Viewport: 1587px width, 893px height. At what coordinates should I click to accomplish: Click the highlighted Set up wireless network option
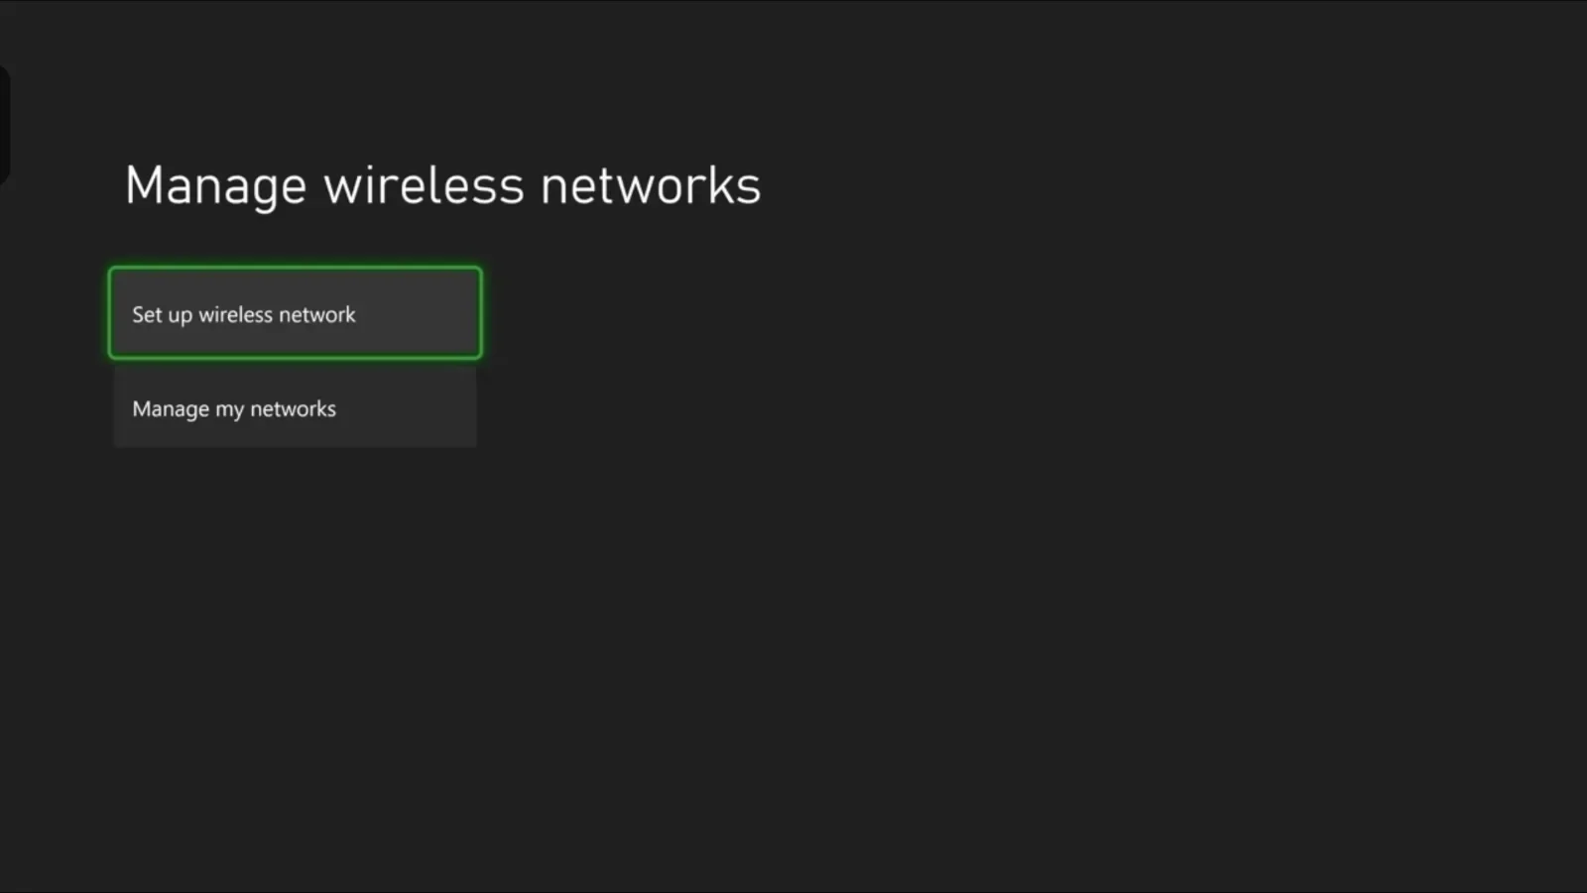(x=295, y=313)
